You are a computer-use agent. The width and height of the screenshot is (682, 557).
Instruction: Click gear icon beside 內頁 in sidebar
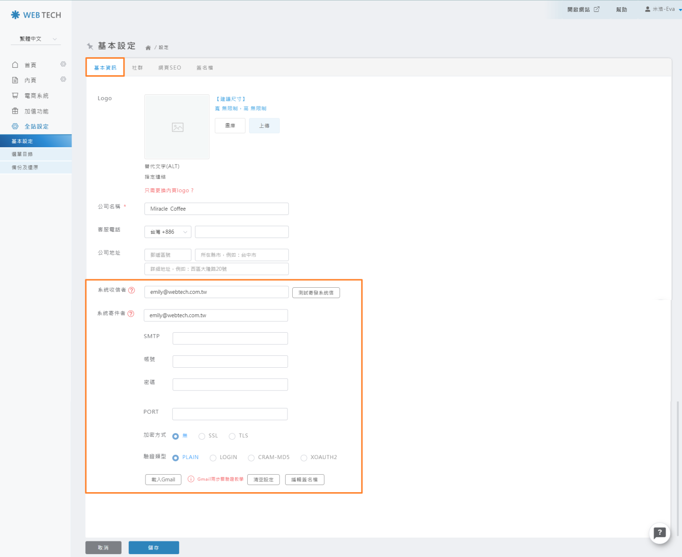pyautogui.click(x=63, y=80)
